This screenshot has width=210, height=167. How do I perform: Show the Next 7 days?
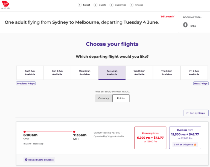201,84
